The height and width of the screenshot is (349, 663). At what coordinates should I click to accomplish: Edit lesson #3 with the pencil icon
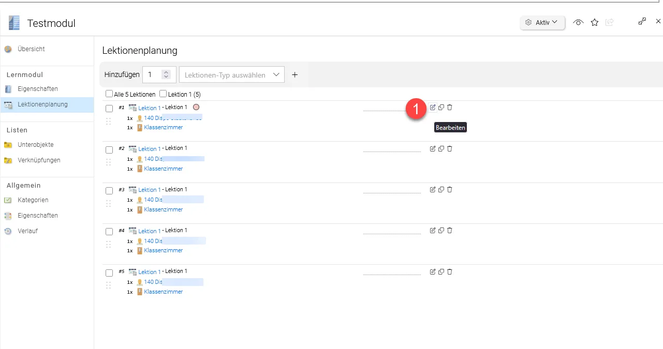pyautogui.click(x=433, y=189)
